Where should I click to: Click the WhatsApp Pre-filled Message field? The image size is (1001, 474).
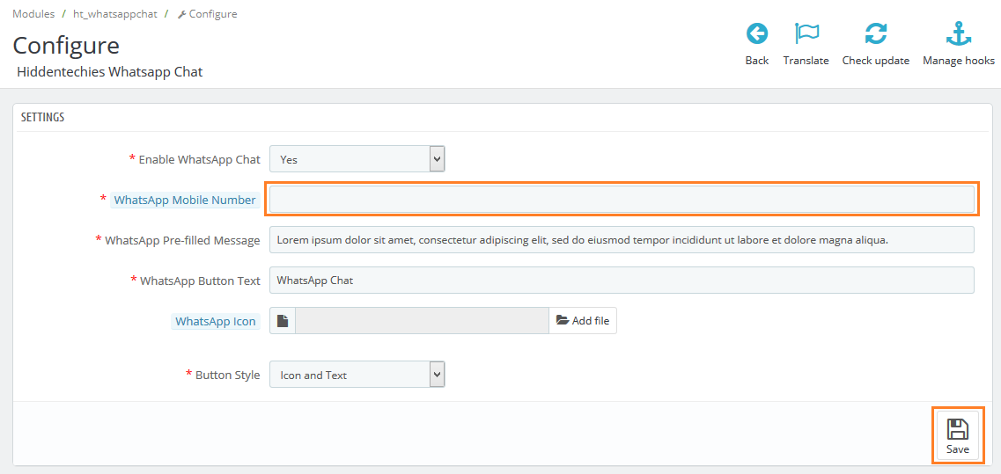[x=622, y=240]
